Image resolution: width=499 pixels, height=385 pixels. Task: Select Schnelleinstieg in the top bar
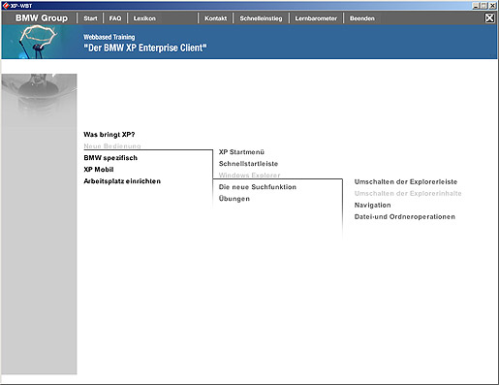coord(261,18)
